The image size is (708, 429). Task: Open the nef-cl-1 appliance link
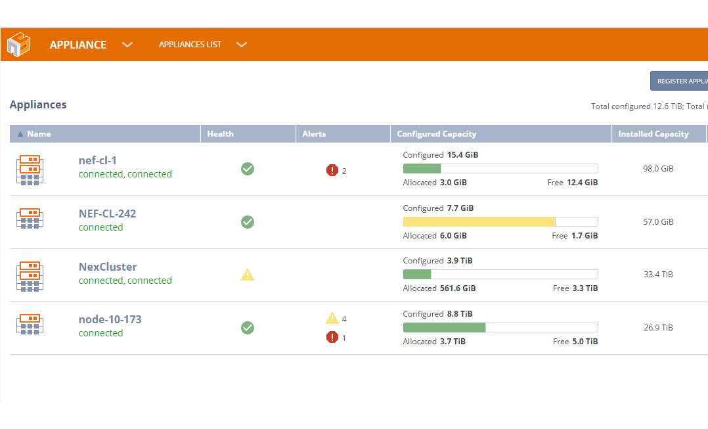pyautogui.click(x=97, y=160)
